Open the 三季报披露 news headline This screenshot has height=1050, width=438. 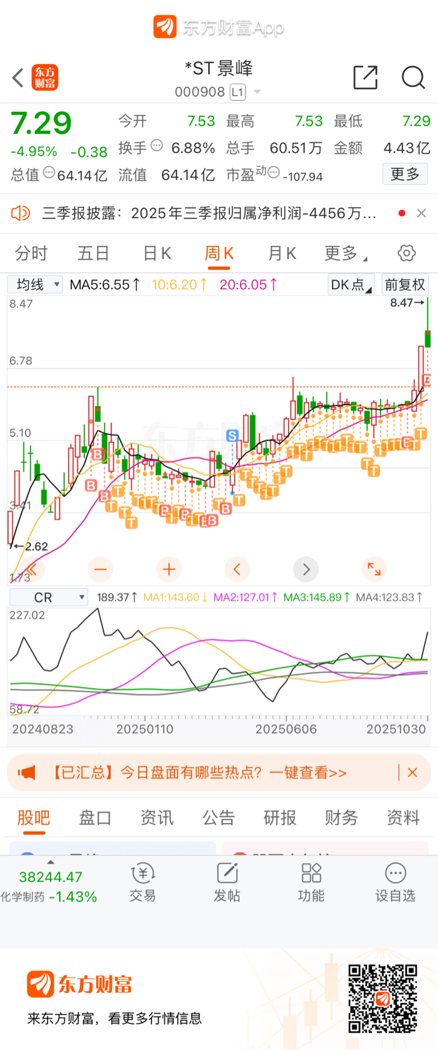pos(209,213)
